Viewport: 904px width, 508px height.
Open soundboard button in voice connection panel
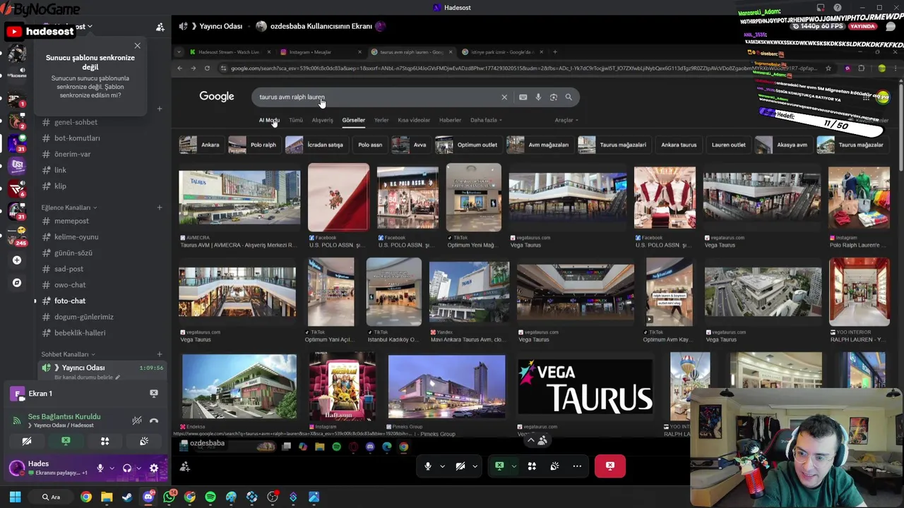[143, 441]
